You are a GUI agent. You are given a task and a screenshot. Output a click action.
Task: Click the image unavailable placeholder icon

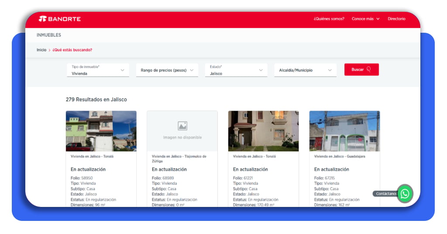tap(182, 126)
